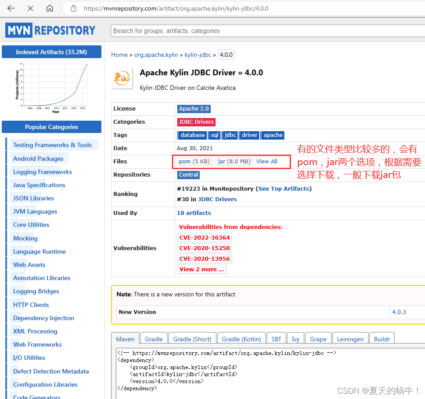Switch to the Maven tab
425x399 pixels.
coord(125,339)
